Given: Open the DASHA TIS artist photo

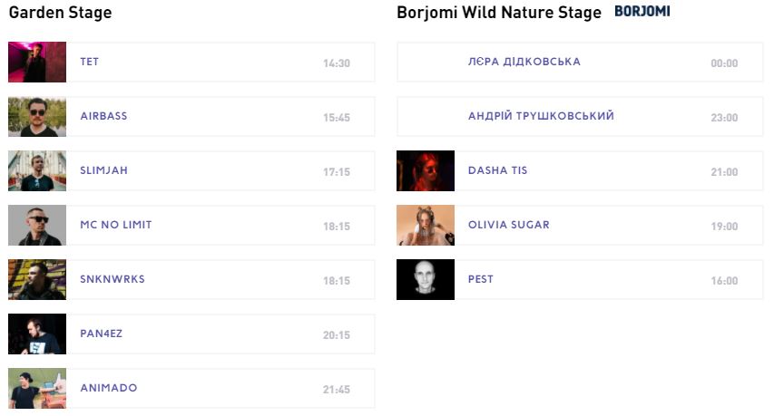Looking at the screenshot, I should coord(426,171).
